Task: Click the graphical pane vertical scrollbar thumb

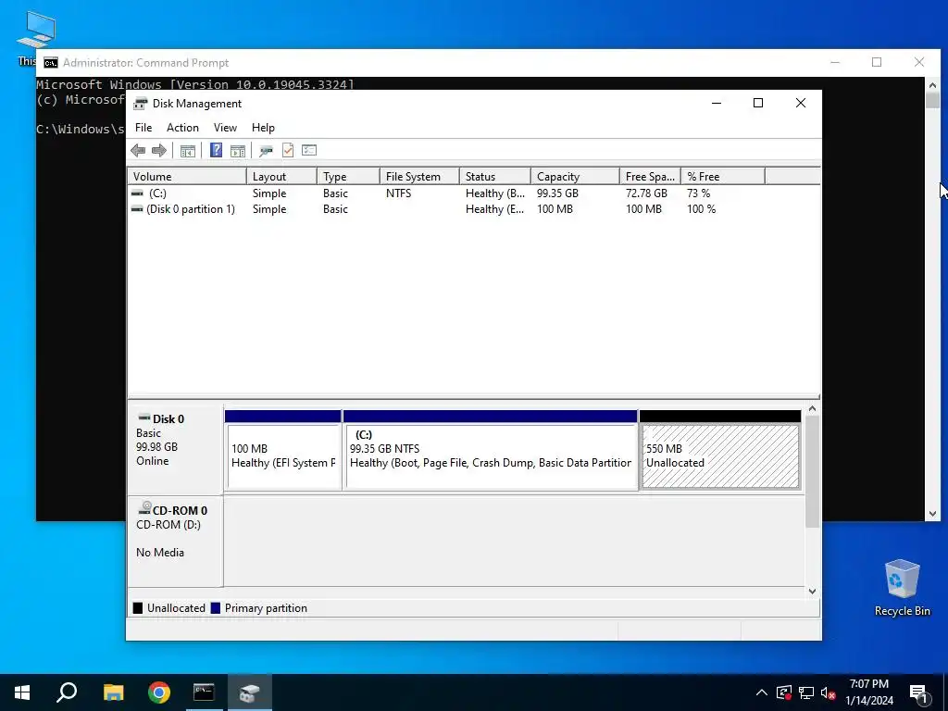Action: (x=813, y=471)
